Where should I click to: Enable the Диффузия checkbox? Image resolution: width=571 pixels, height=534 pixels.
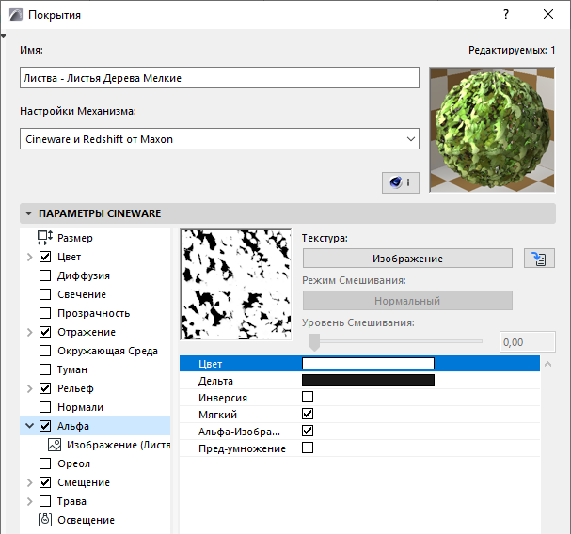pos(45,275)
